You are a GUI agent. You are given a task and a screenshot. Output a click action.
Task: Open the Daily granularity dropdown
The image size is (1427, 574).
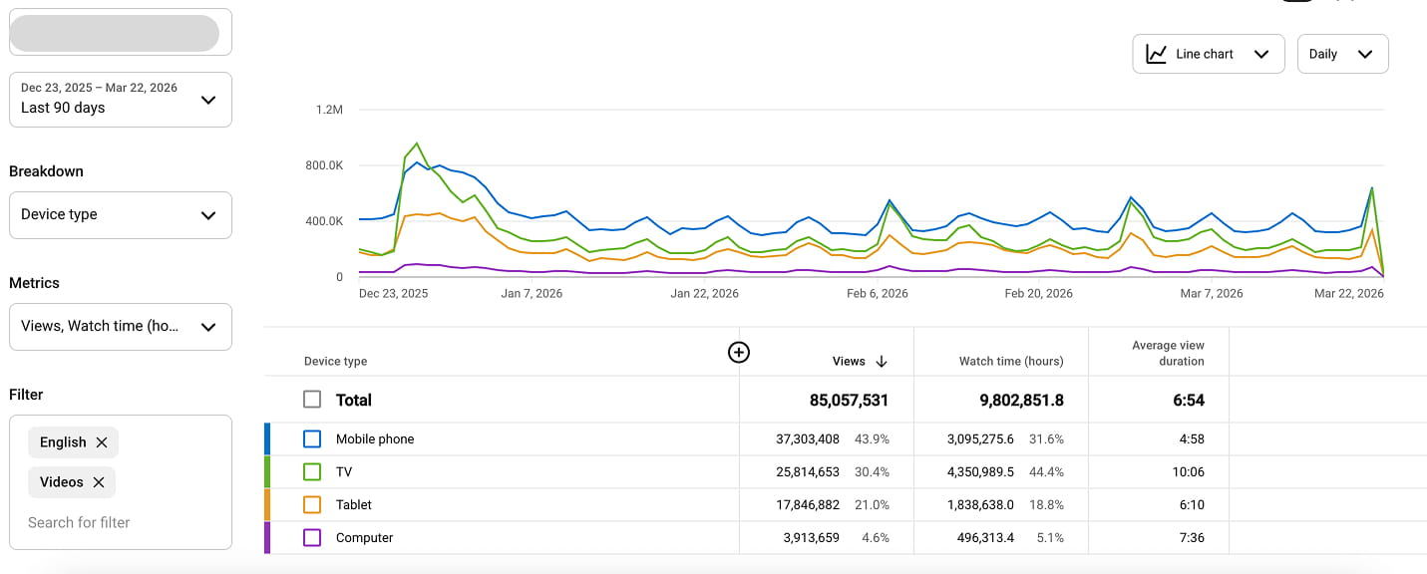pyautogui.click(x=1342, y=53)
